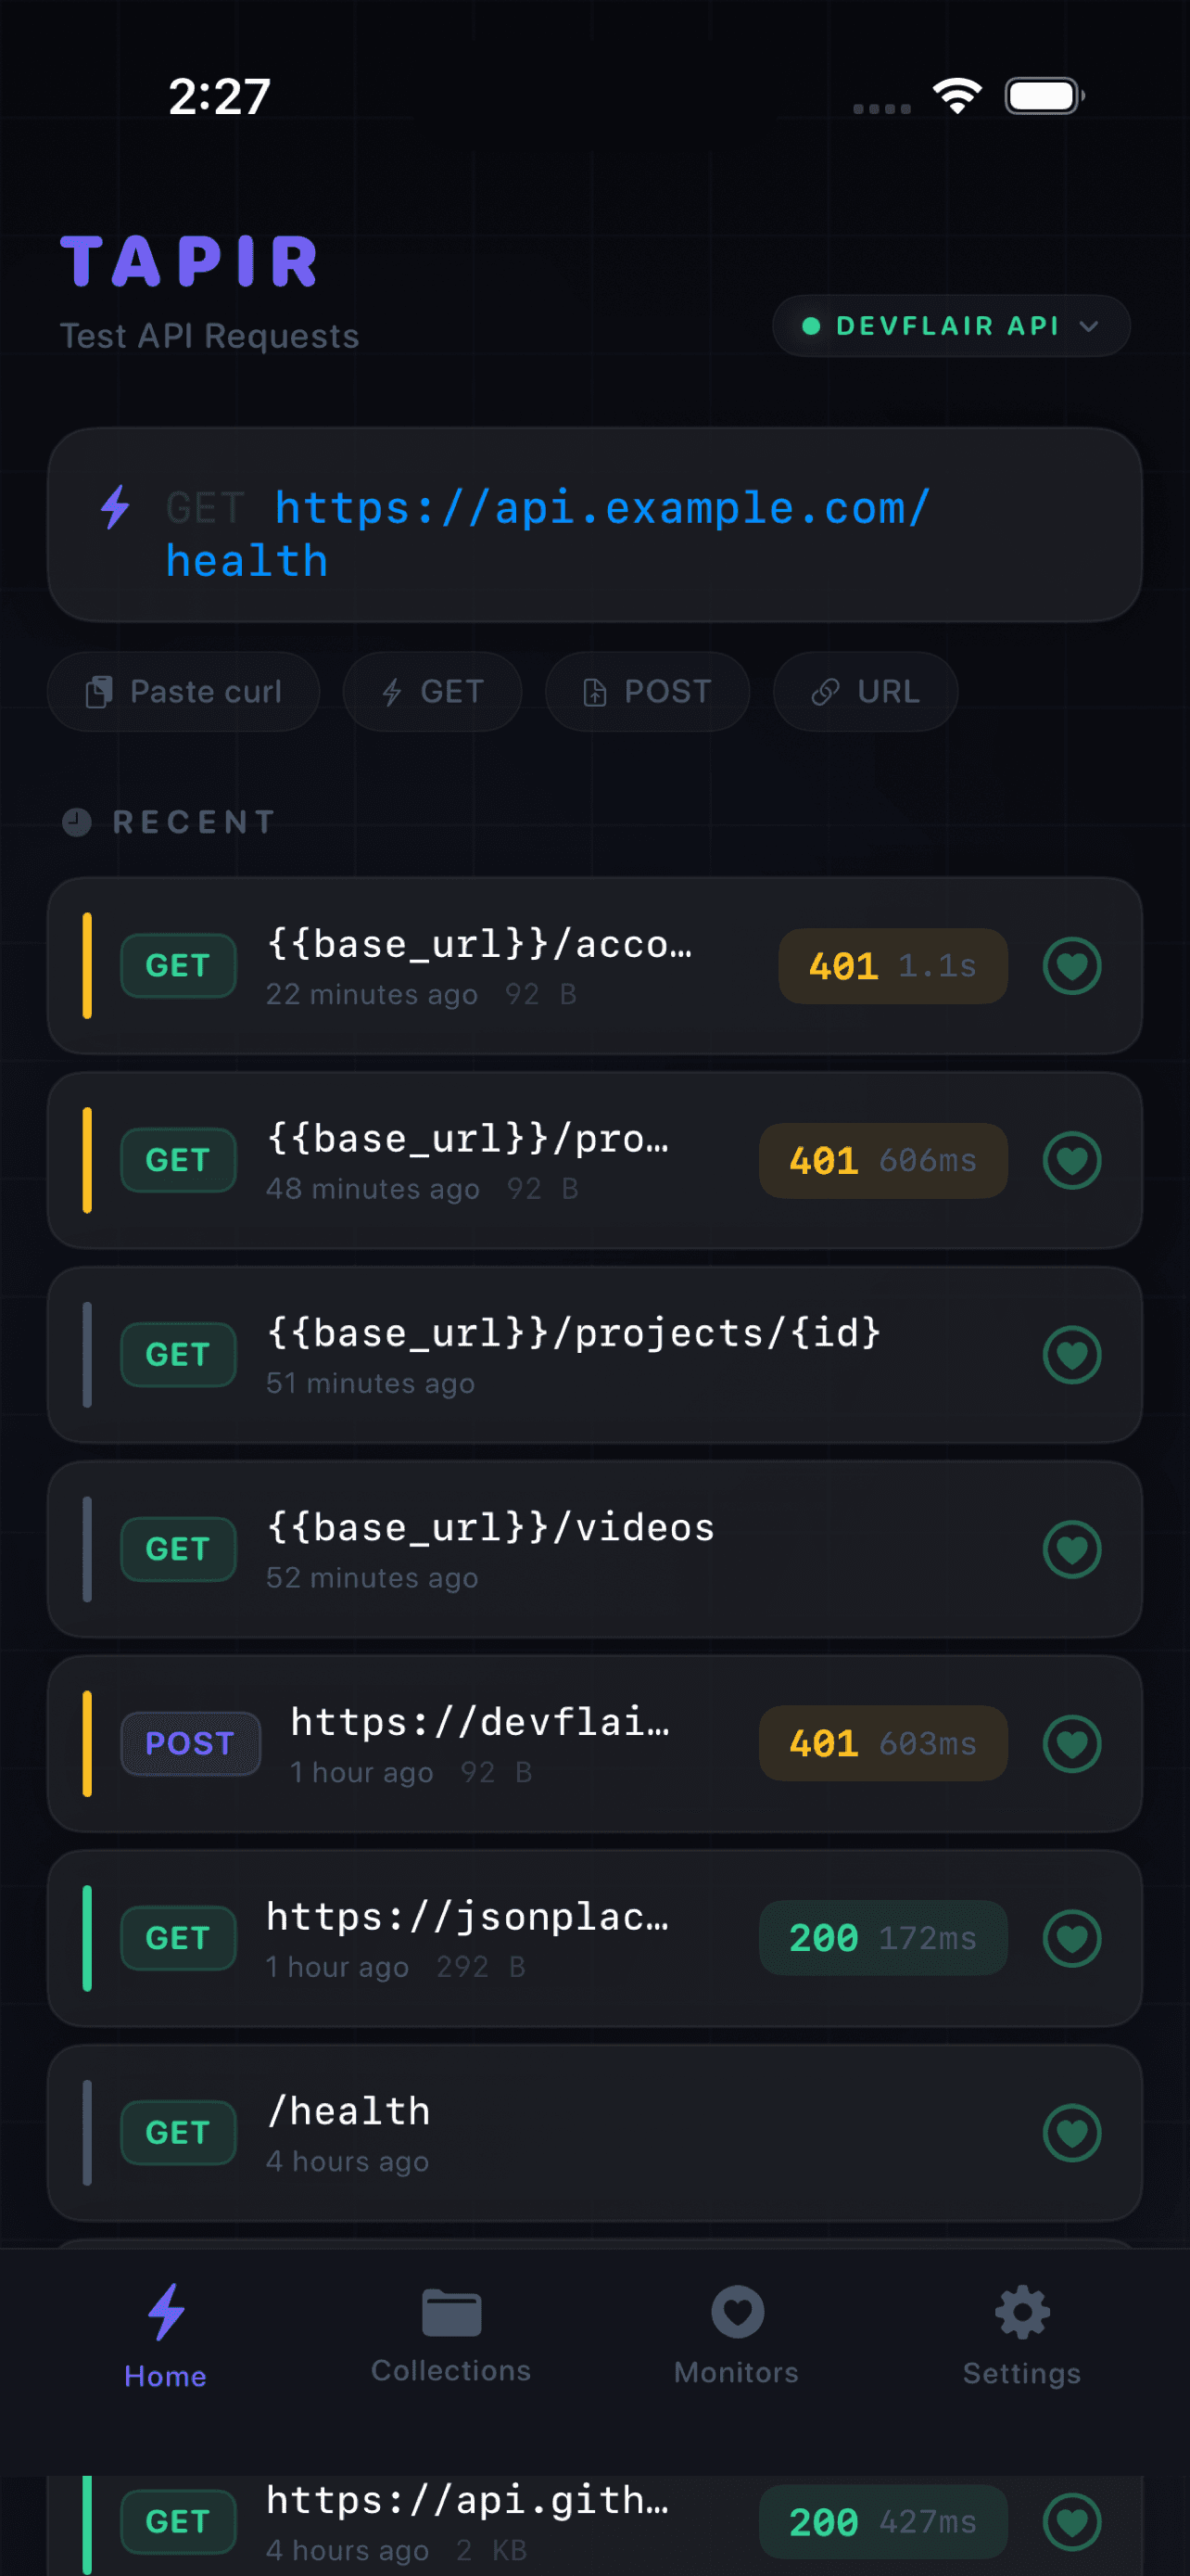Open the 401 status badge for 48-minute request
The image size is (1190, 2576).
[x=882, y=1160]
